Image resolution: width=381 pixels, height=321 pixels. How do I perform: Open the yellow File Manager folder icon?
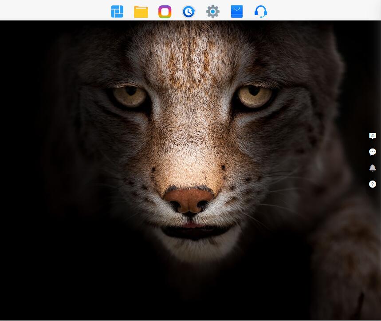coord(141,12)
